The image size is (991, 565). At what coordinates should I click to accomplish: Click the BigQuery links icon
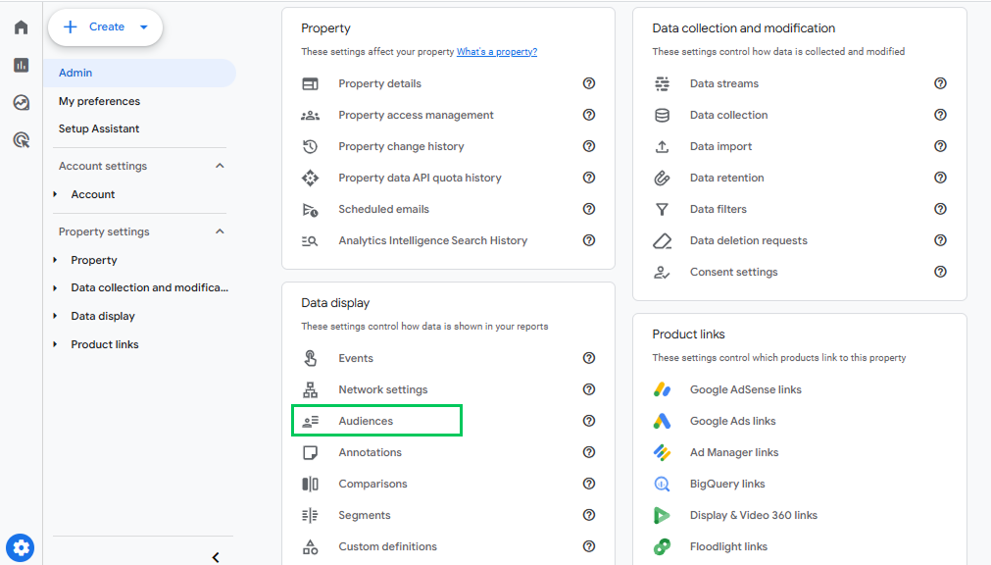coord(662,484)
